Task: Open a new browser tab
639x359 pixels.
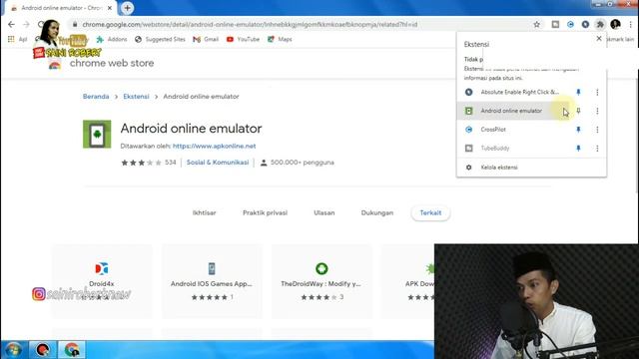Action: (x=127, y=8)
